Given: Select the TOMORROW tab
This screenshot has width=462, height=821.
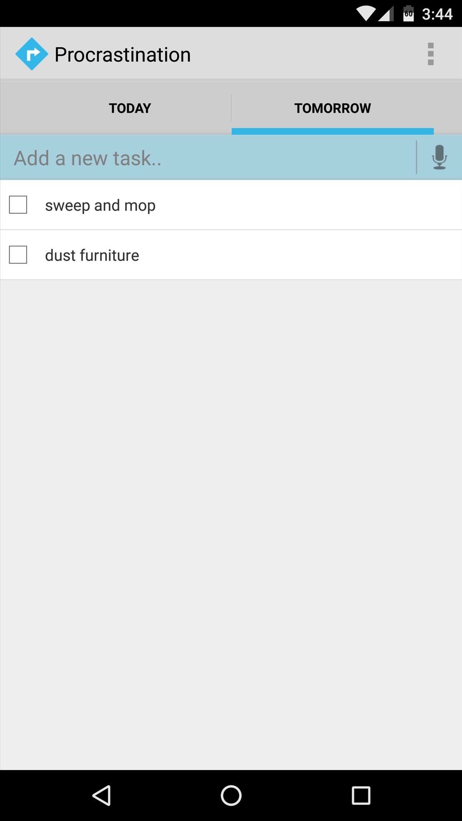Looking at the screenshot, I should [x=332, y=108].
